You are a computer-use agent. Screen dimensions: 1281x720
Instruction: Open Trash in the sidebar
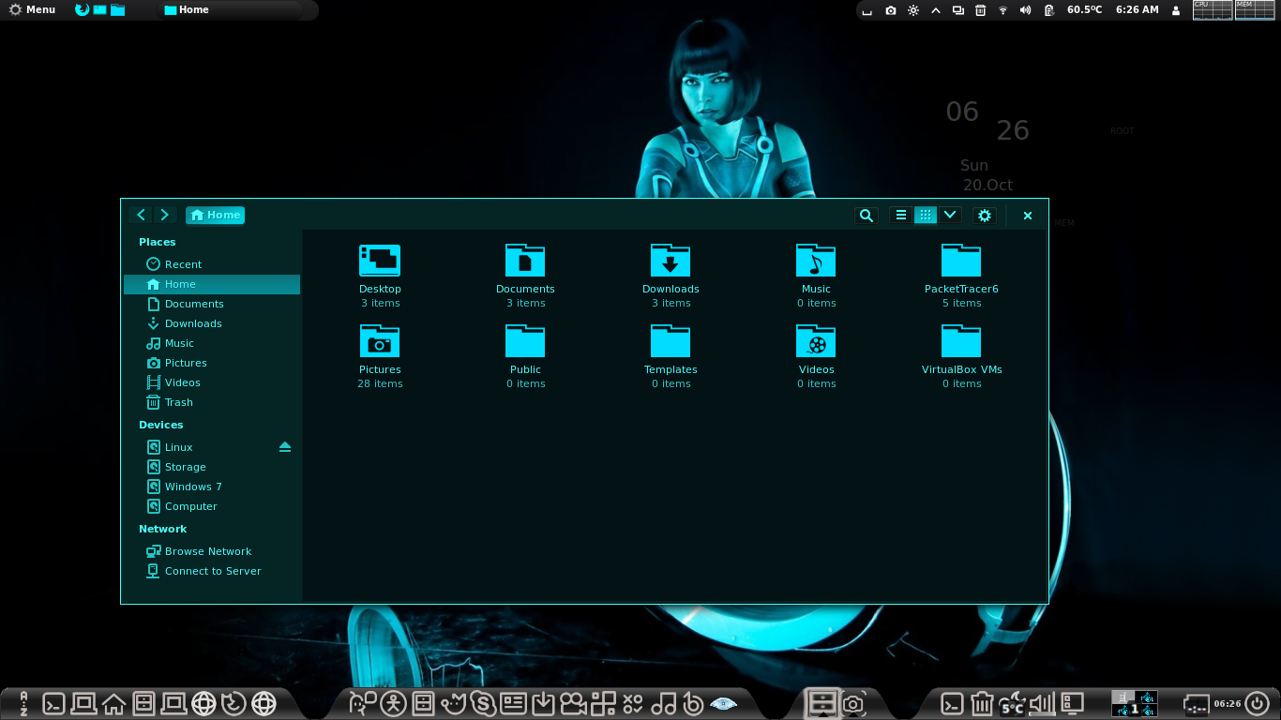[212, 402]
